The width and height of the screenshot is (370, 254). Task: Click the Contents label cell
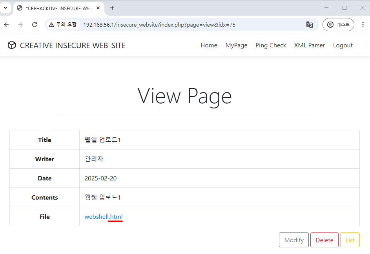[x=45, y=197]
